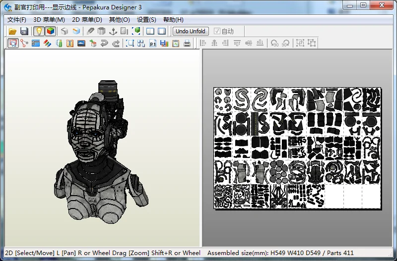Click the Undo Unfold button

(x=191, y=31)
